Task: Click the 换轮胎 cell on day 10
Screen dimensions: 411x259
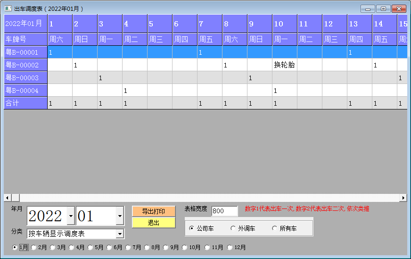Action: pyautogui.click(x=285, y=65)
